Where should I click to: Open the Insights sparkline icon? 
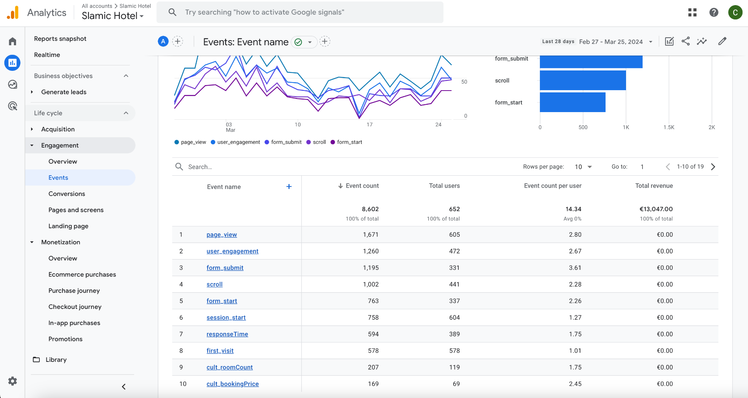point(702,41)
